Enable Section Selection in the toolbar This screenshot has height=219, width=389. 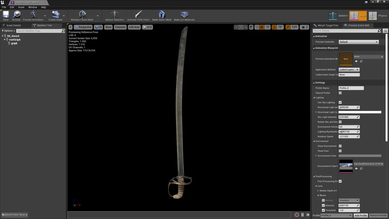point(115,15)
